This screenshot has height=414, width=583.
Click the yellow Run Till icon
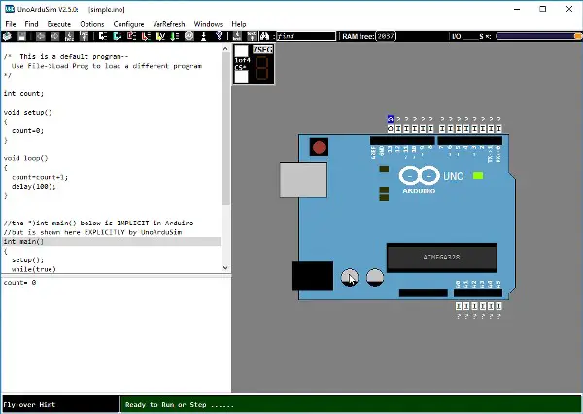tap(160, 36)
